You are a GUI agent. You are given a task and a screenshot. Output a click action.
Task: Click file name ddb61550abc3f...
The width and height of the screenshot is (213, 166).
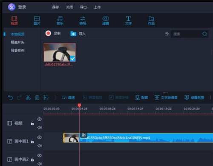tap(59, 64)
